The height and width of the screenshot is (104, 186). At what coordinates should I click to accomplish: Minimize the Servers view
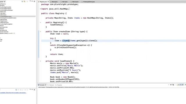pos(32,90)
